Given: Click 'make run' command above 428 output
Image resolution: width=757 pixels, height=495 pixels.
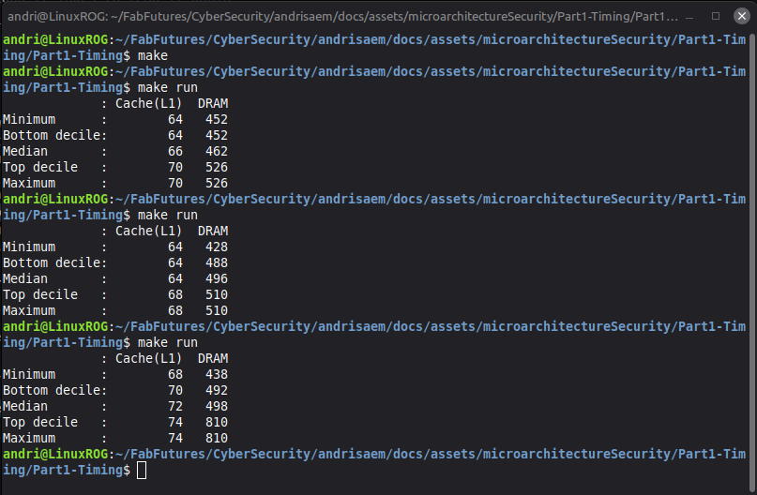Looking at the screenshot, I should [168, 216].
